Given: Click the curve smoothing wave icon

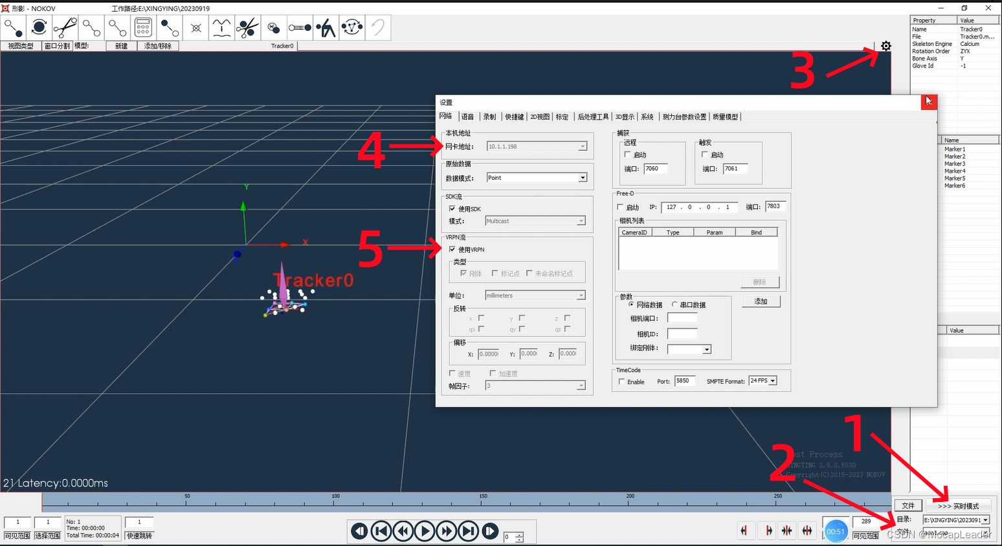Looking at the screenshot, I should [221, 28].
